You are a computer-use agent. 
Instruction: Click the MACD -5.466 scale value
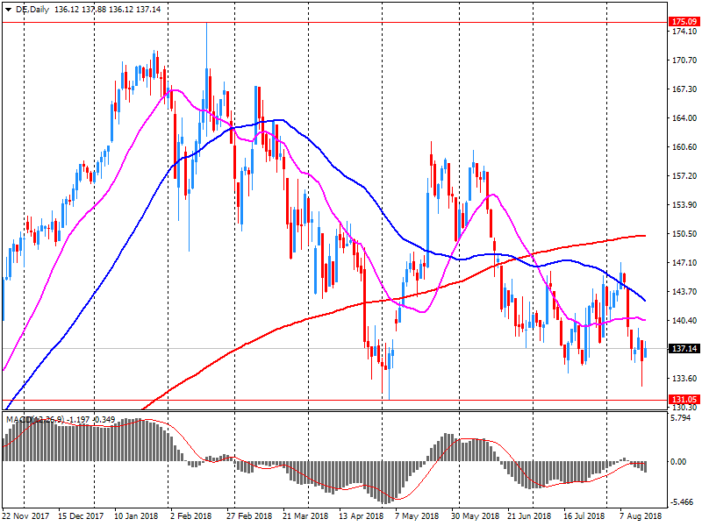click(x=681, y=502)
